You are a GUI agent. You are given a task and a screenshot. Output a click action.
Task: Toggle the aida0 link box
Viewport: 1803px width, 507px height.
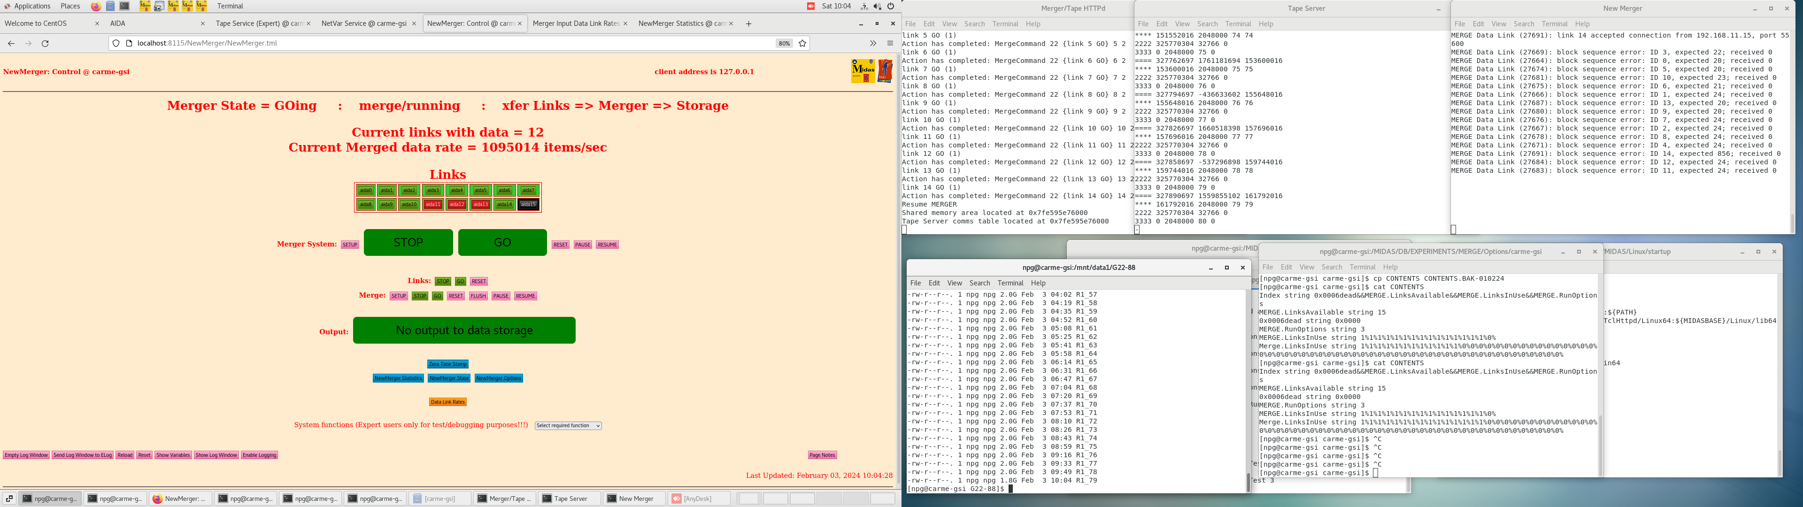(365, 191)
